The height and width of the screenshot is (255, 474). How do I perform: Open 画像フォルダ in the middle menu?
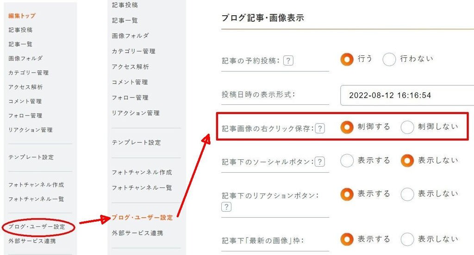coord(130,36)
